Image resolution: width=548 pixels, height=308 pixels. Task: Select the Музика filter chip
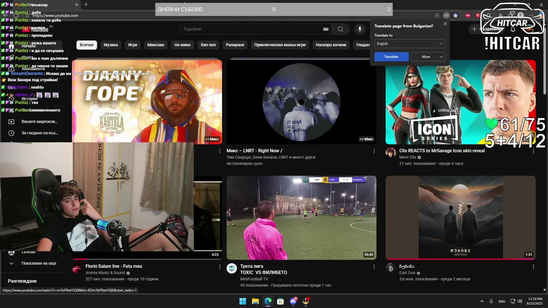coord(111,45)
